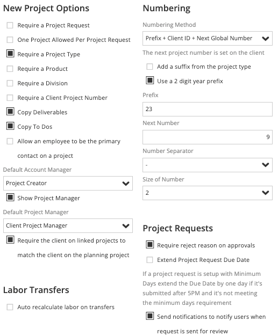Open the Numbering Method dropdown
278x336 pixels.
208,38
